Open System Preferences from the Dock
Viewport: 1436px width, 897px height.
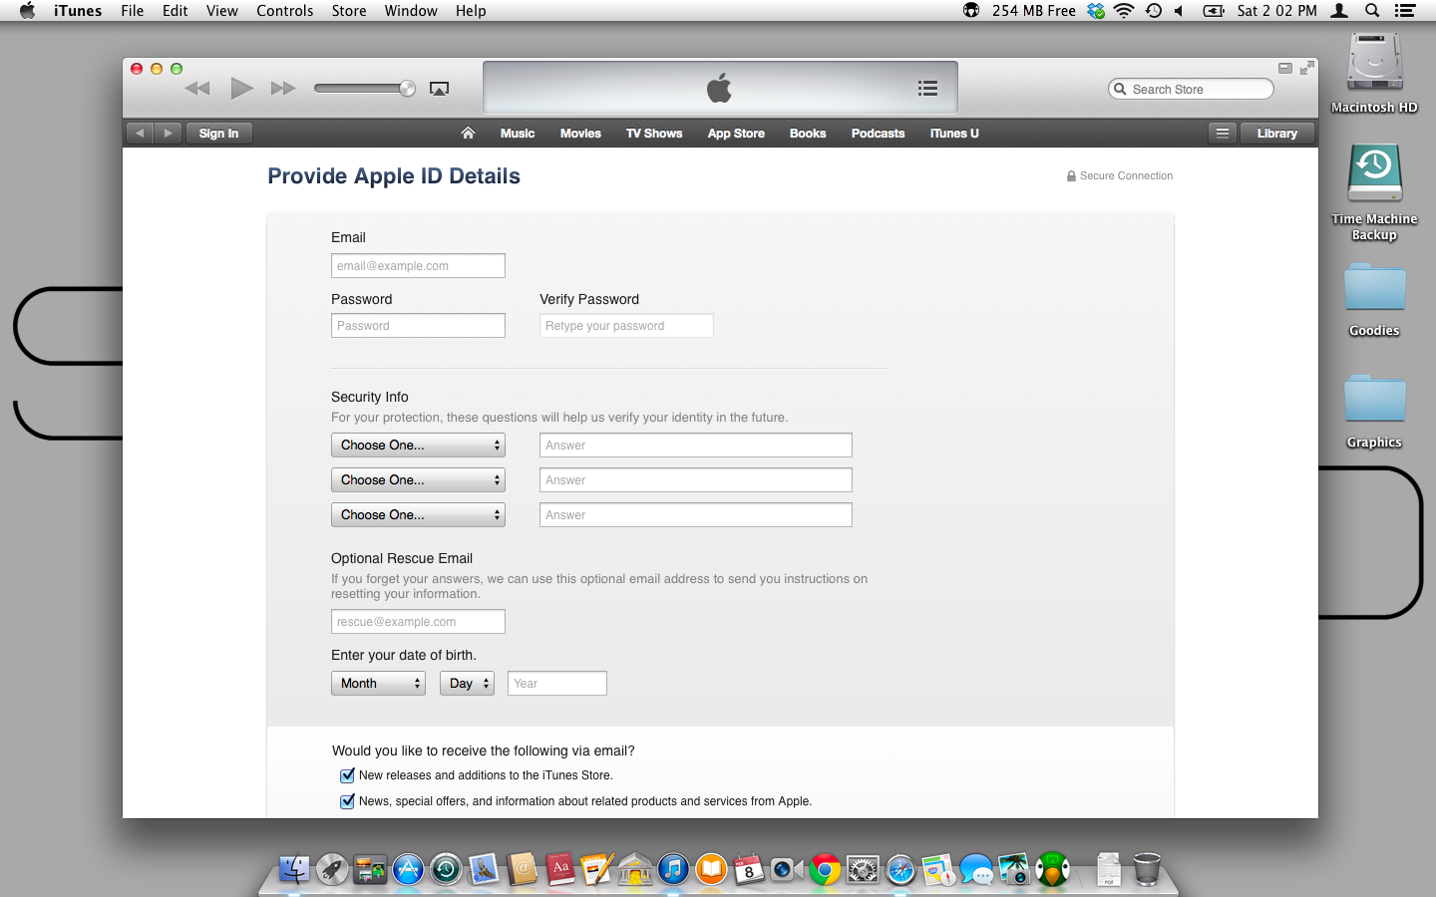[x=863, y=870]
